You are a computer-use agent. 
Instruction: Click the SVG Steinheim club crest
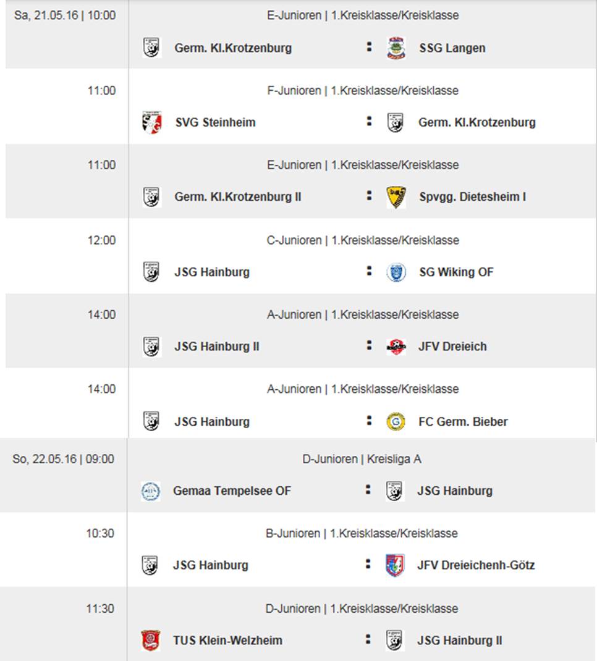(x=152, y=122)
